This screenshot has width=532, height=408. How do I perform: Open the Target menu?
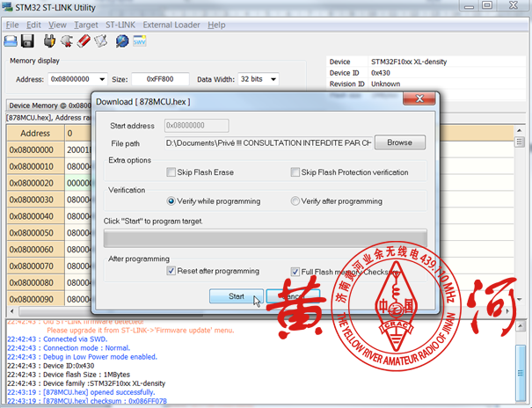click(86, 25)
